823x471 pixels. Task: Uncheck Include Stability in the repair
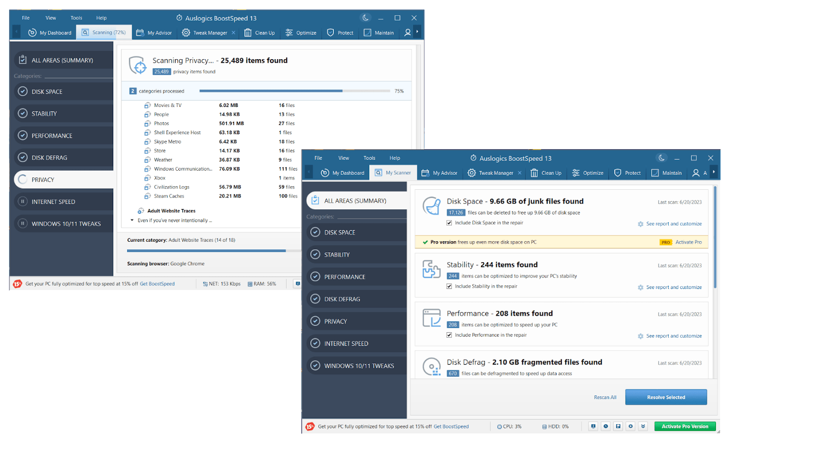(449, 286)
